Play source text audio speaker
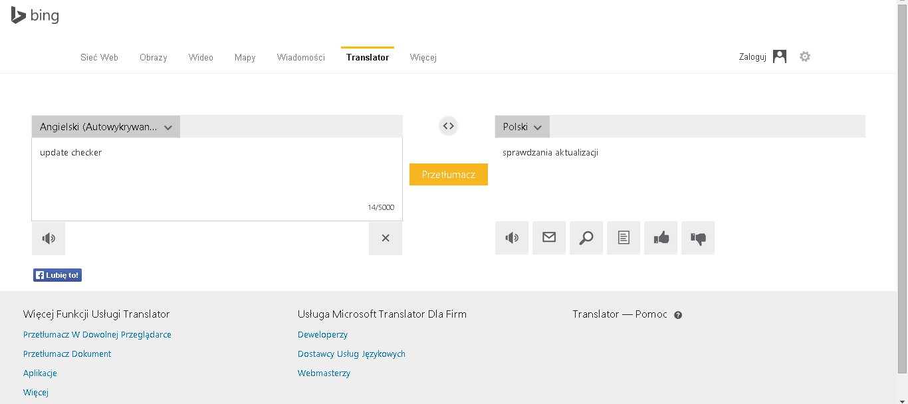 pos(49,239)
